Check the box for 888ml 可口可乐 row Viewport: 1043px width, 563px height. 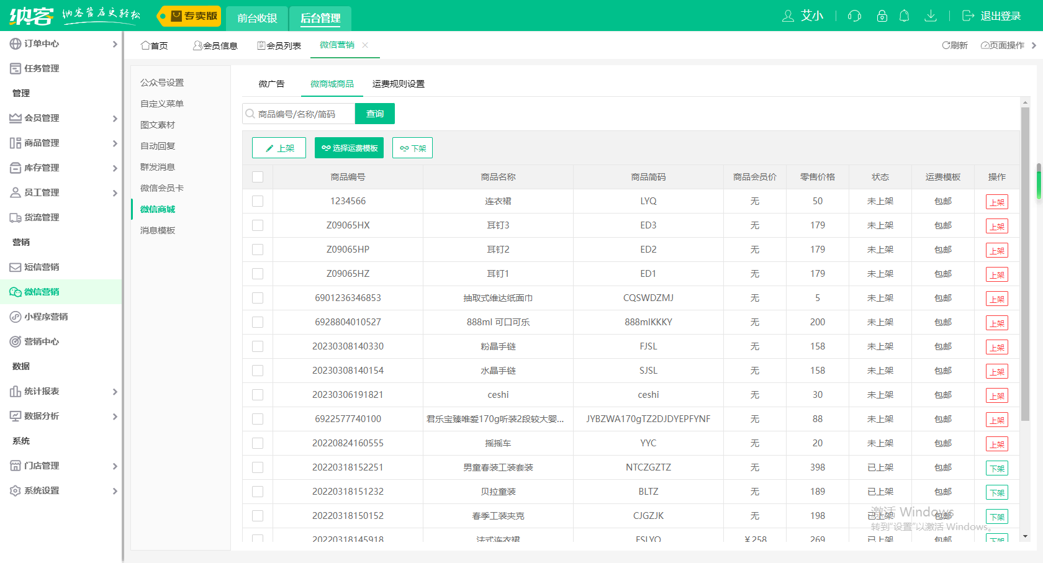pyautogui.click(x=258, y=322)
